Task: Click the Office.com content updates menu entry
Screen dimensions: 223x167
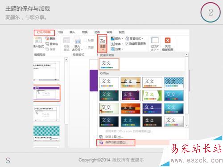Action: (129, 131)
